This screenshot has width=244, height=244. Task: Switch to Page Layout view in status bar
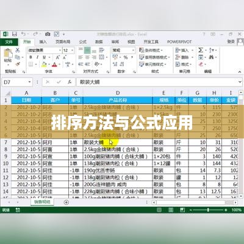point(171,210)
